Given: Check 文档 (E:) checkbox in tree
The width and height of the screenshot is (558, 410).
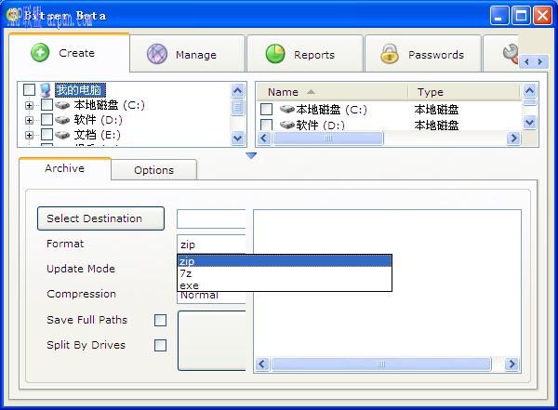Looking at the screenshot, I should point(47,135).
